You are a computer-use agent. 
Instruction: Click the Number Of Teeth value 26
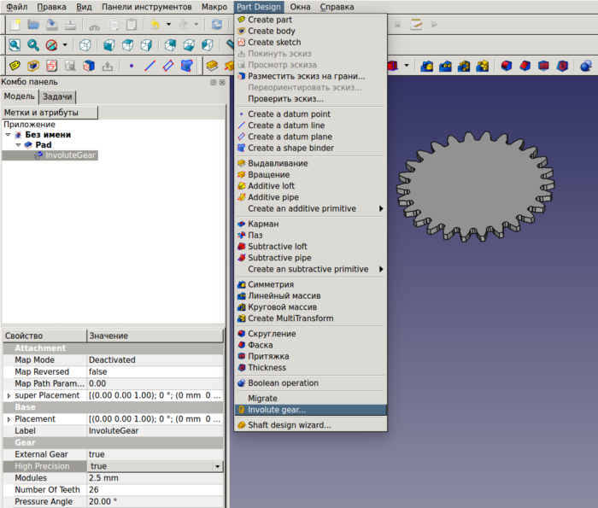[x=155, y=490]
